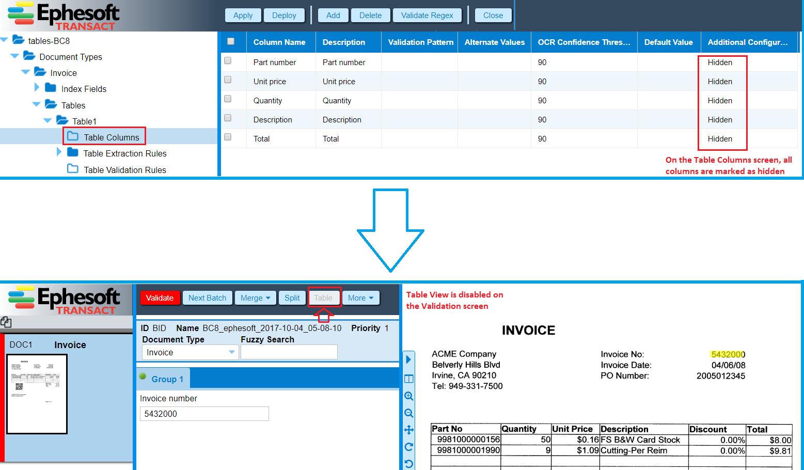
Task: Open the Merge dropdown button
Action: pos(256,297)
